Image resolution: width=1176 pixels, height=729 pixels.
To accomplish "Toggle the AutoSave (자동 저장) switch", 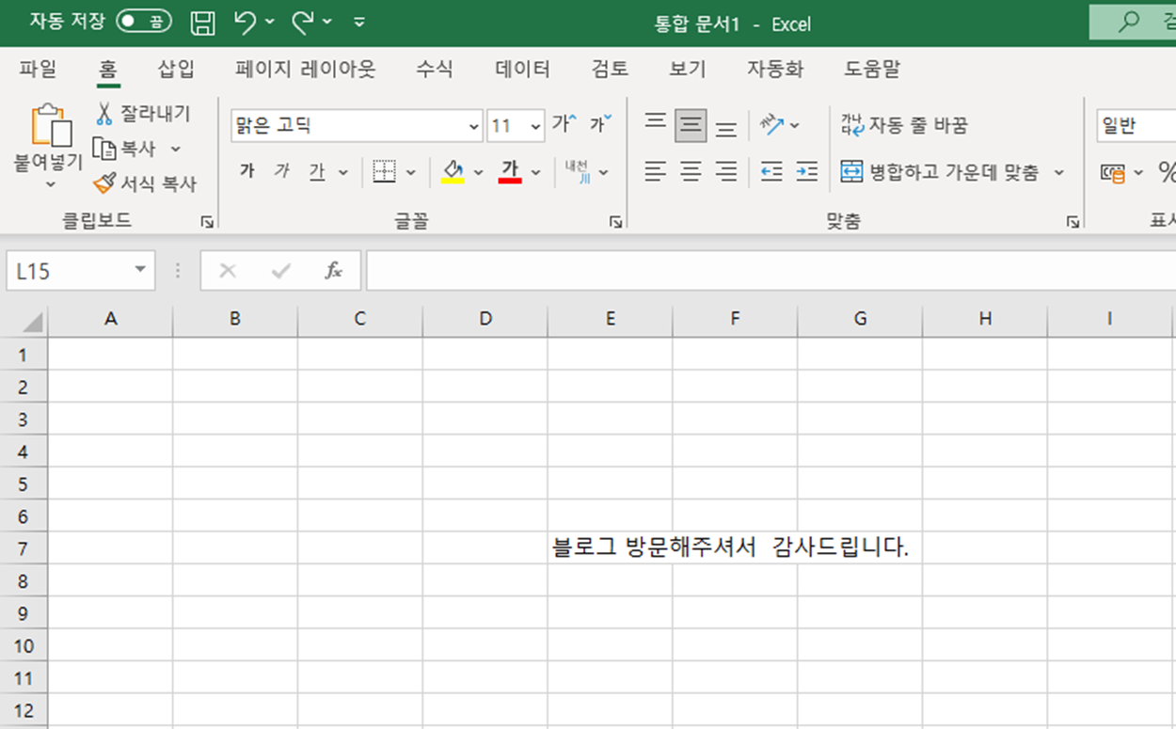I will pyautogui.click(x=143, y=22).
